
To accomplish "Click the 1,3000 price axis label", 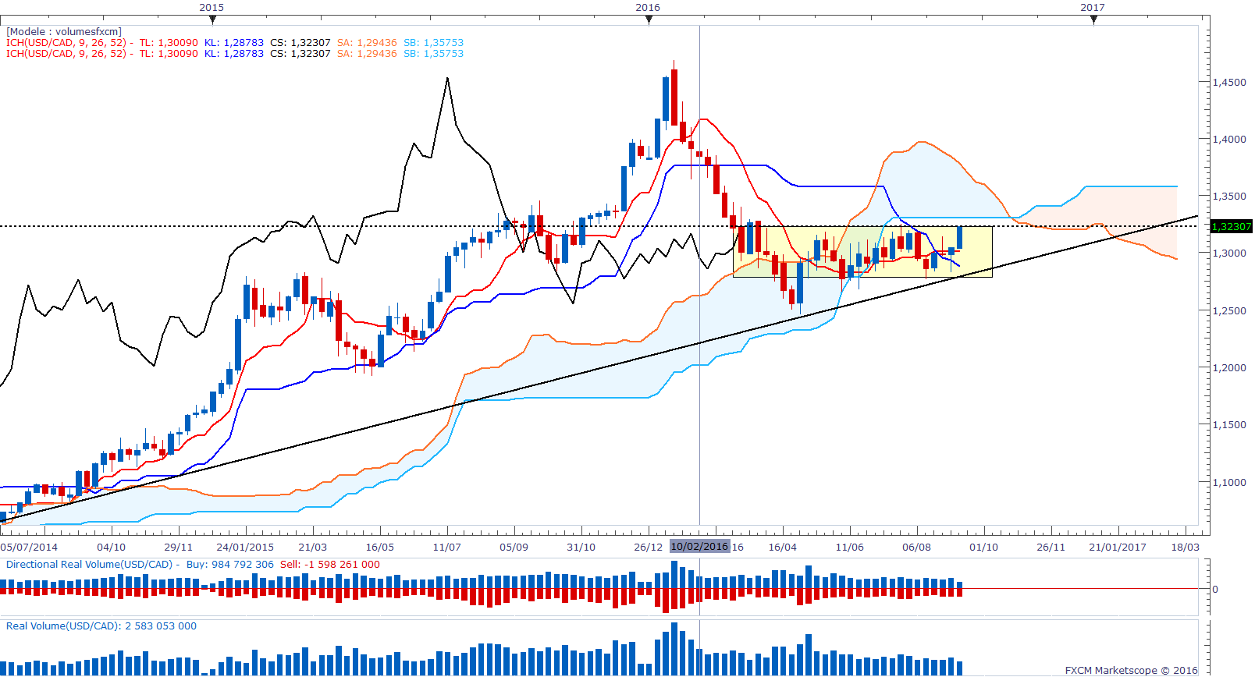I will (1229, 253).
